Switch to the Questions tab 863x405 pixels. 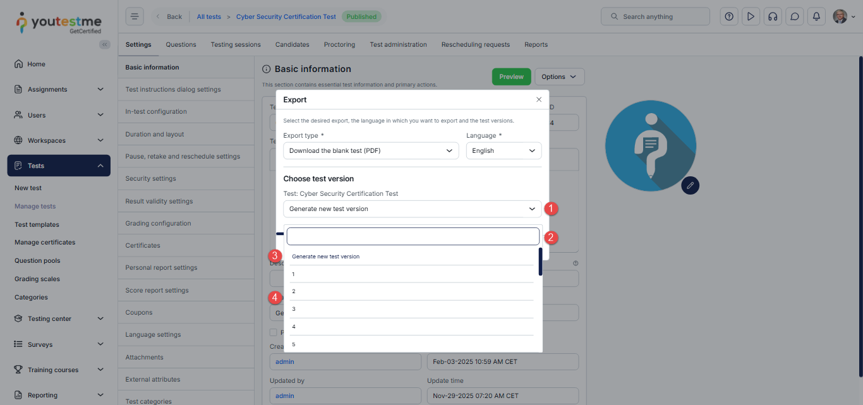181,45
